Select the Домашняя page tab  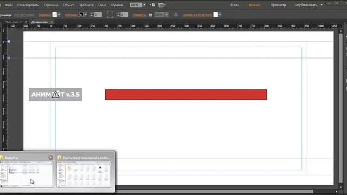pyautogui.click(x=40, y=22)
